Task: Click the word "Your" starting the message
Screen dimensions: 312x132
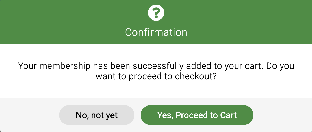Action: (x=27, y=66)
